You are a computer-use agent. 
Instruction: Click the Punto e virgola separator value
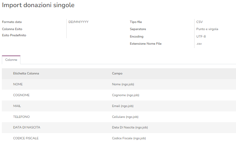click(x=207, y=29)
